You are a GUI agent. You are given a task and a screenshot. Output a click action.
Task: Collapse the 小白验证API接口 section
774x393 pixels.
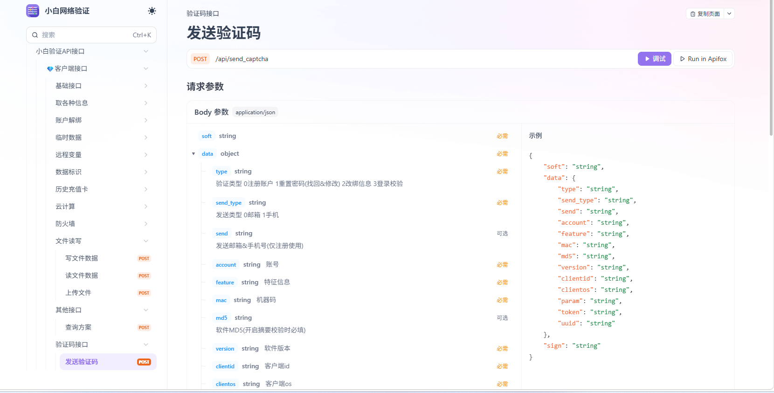tap(146, 51)
